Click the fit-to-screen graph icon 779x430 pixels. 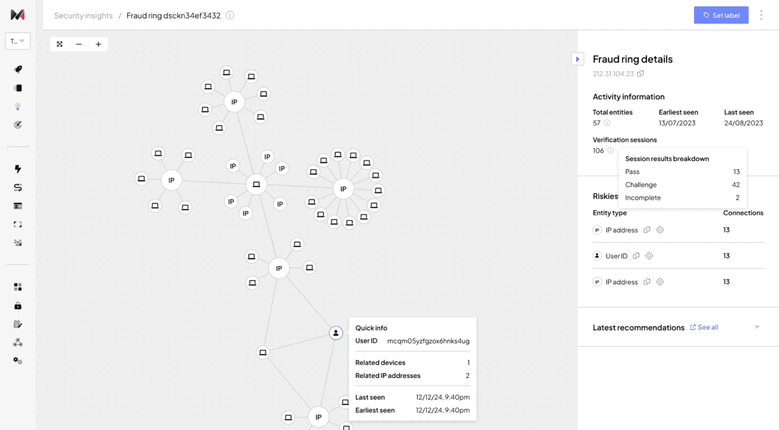(x=60, y=44)
